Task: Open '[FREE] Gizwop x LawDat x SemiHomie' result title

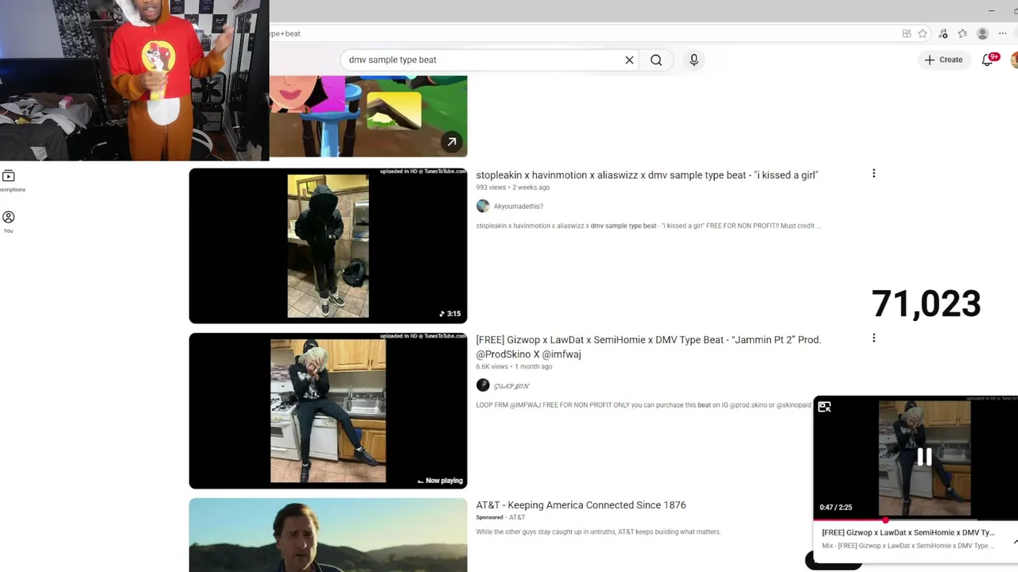Action: tap(648, 347)
